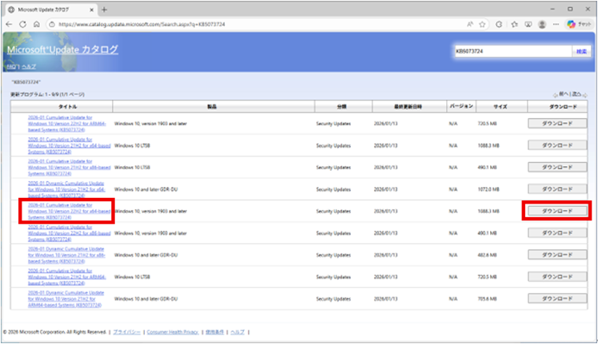Sort results by the サイズ column header
The image size is (598, 344).
(x=501, y=106)
